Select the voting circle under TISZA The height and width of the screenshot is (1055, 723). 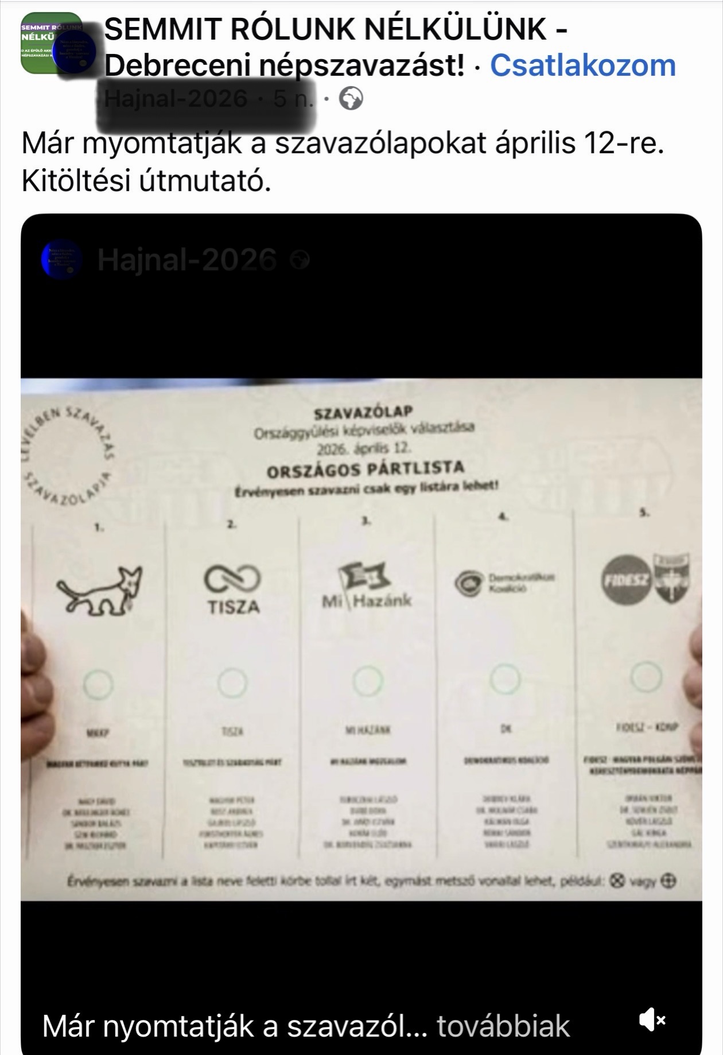tap(231, 682)
